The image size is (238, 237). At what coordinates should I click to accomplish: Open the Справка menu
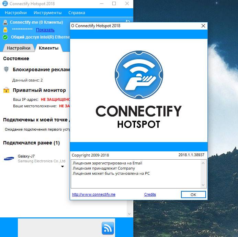77,13
